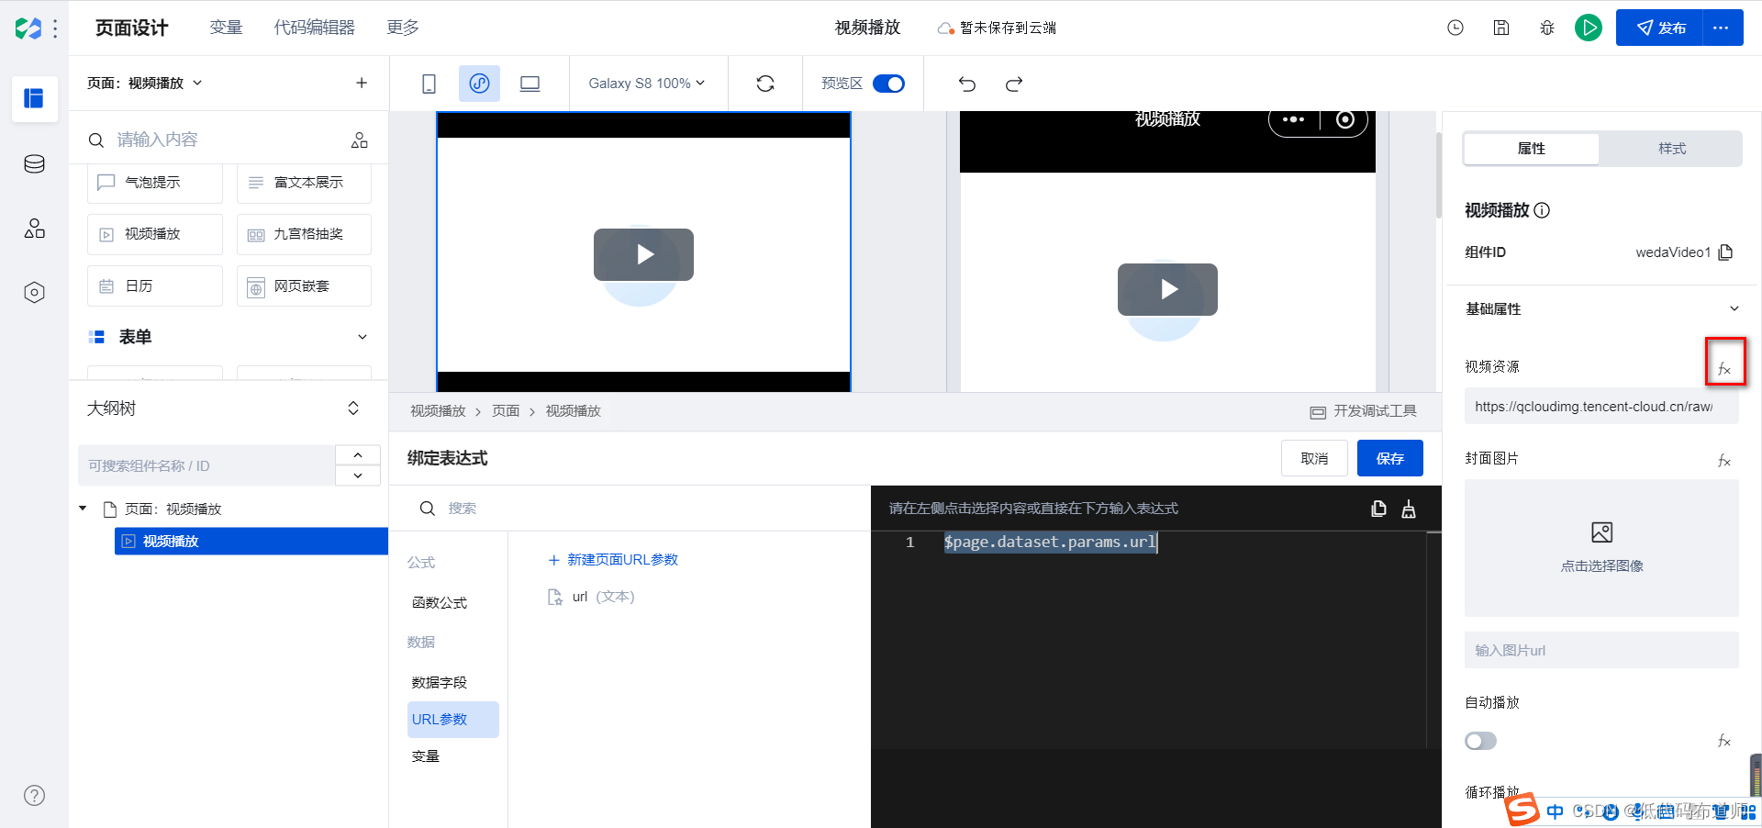The width and height of the screenshot is (1762, 828).
Task: Open the page selector 页面：视频播放 dropdown
Action: click(x=144, y=83)
